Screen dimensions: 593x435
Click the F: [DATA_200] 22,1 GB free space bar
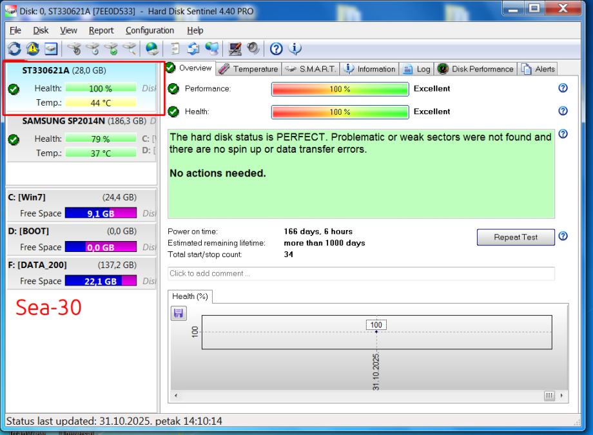pyautogui.click(x=101, y=281)
